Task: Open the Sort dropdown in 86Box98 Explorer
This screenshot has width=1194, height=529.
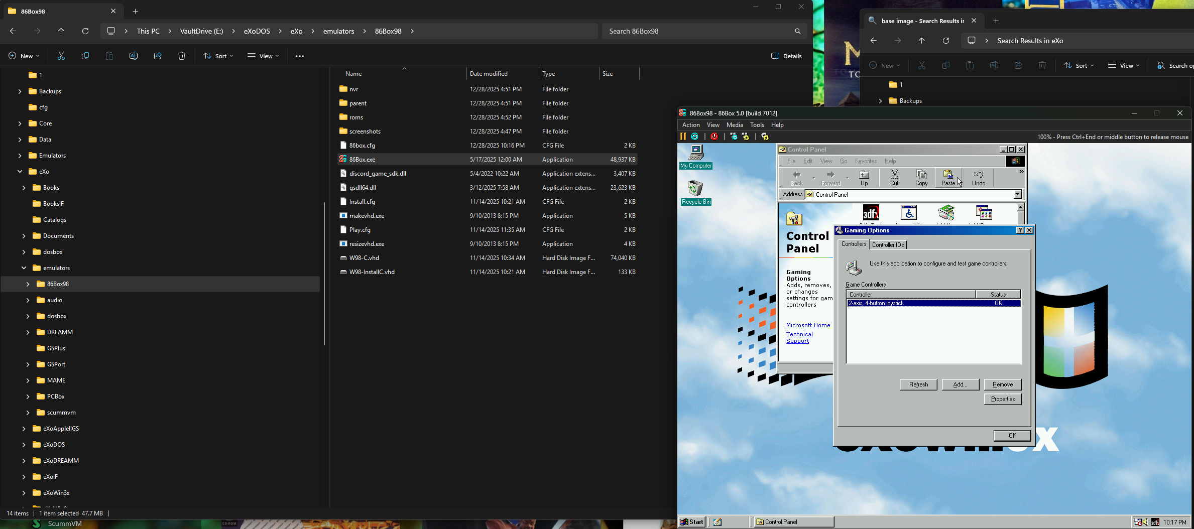Action: [218, 56]
